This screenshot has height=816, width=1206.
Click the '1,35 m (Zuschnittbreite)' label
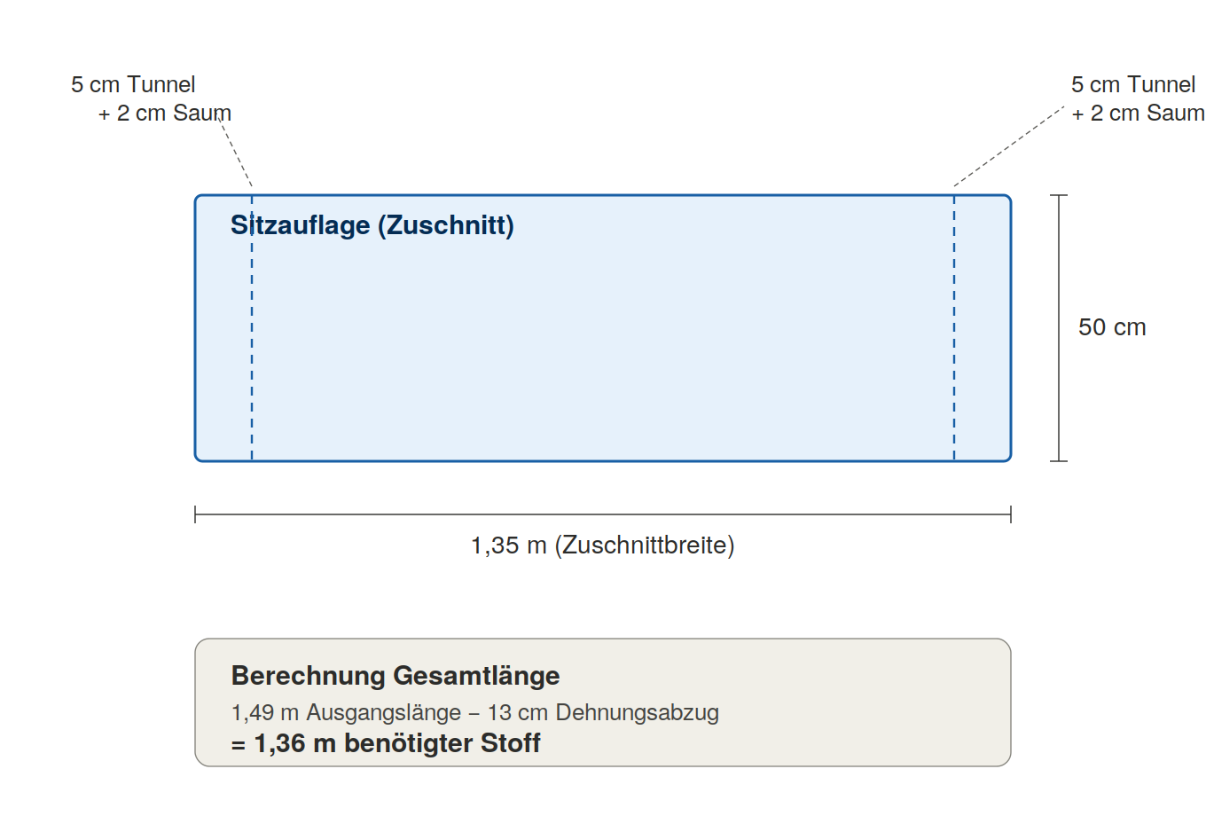[x=603, y=545]
